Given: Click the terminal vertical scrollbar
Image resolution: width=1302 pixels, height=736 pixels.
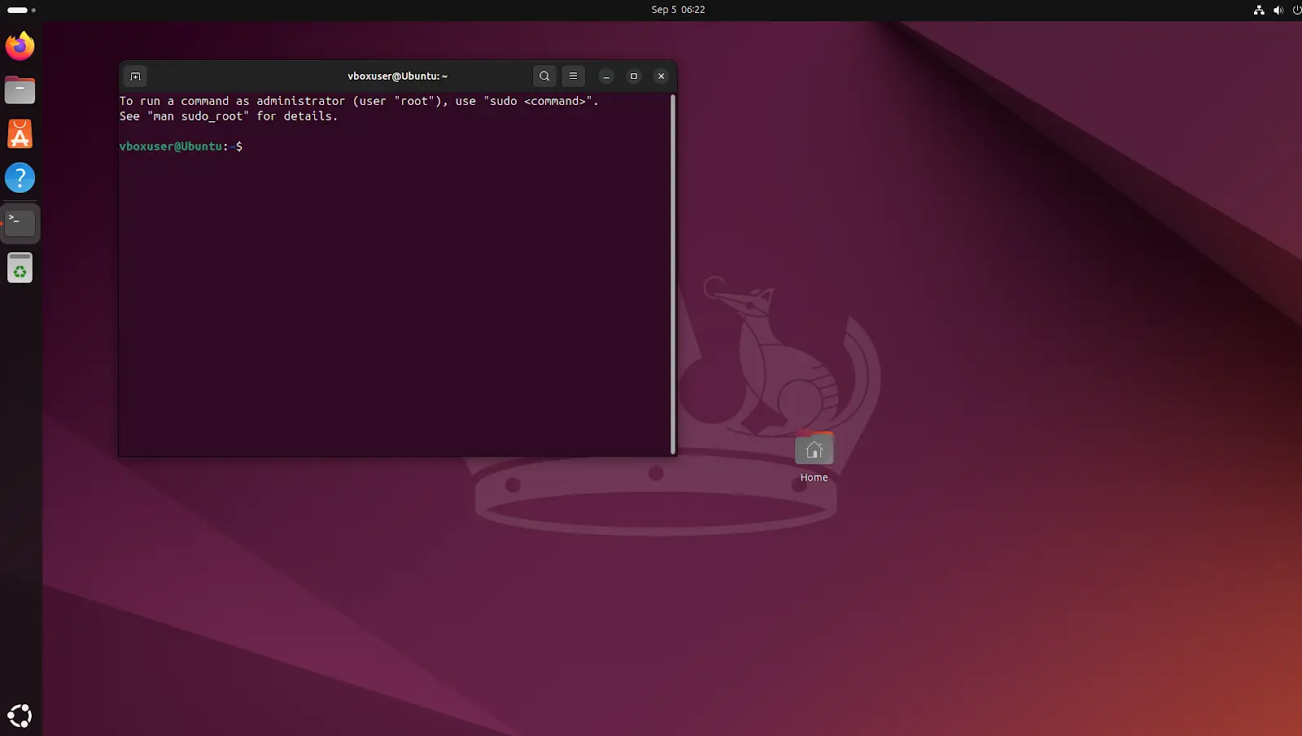Looking at the screenshot, I should click(673, 274).
